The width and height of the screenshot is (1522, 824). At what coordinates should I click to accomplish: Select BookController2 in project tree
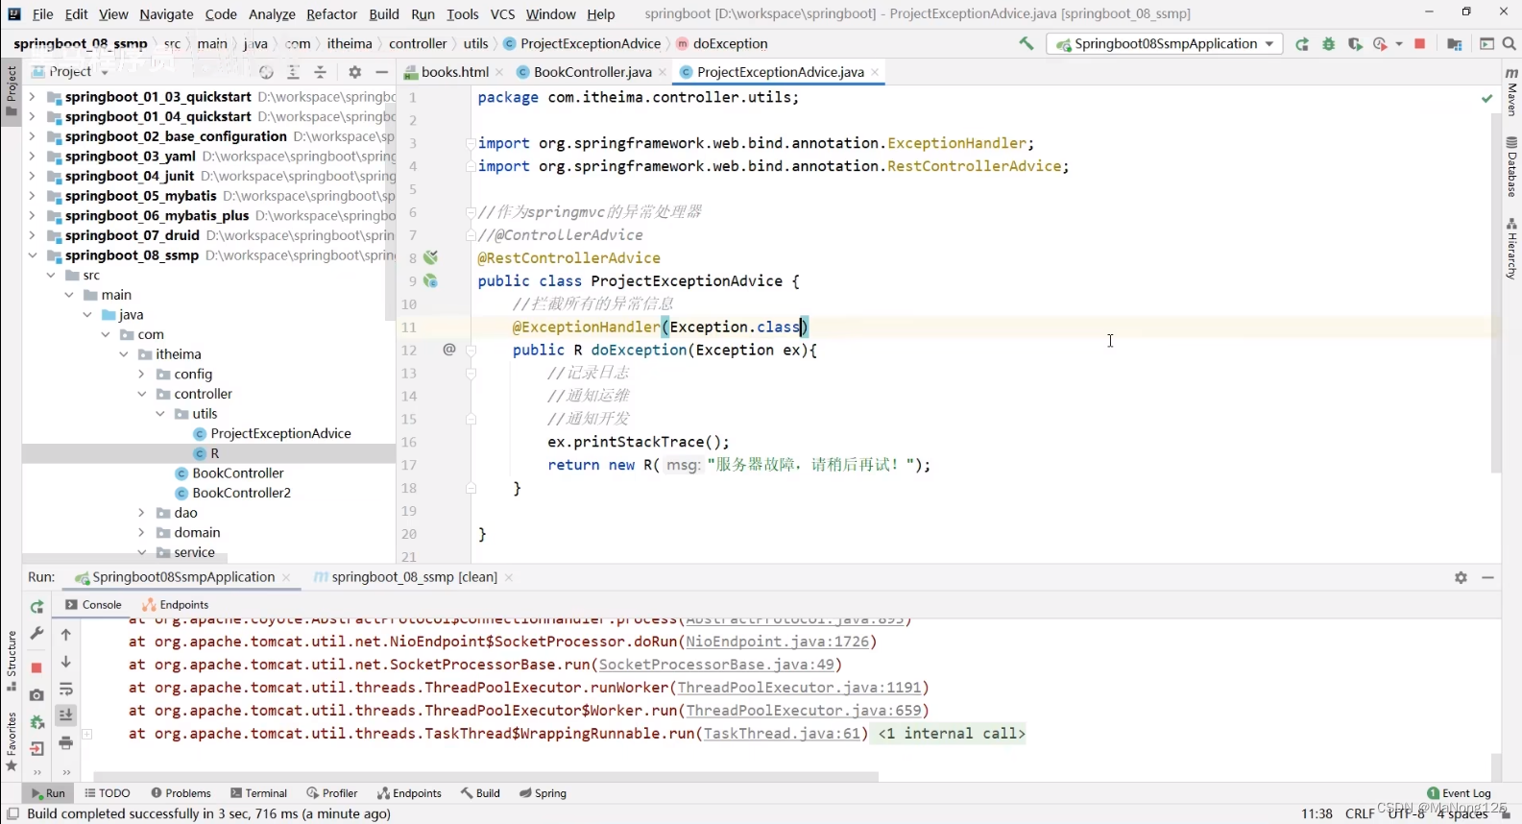tap(241, 494)
